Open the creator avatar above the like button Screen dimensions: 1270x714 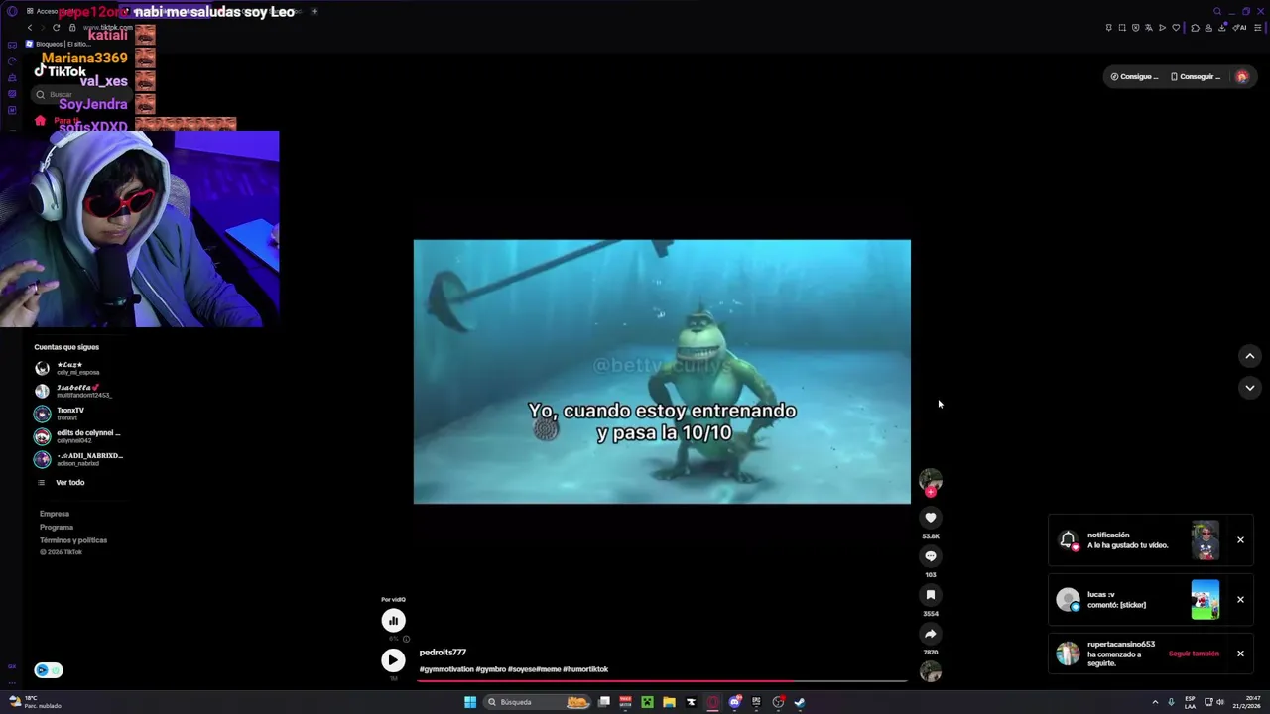coord(930,480)
